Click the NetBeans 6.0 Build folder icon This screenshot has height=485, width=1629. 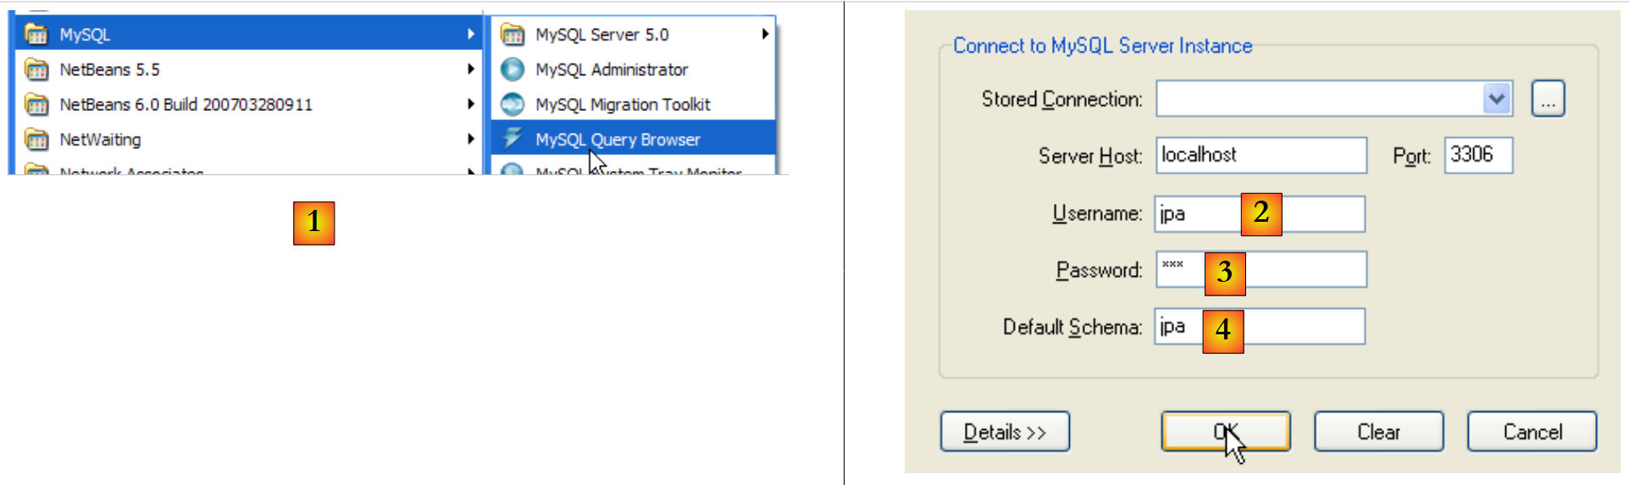coord(36,104)
